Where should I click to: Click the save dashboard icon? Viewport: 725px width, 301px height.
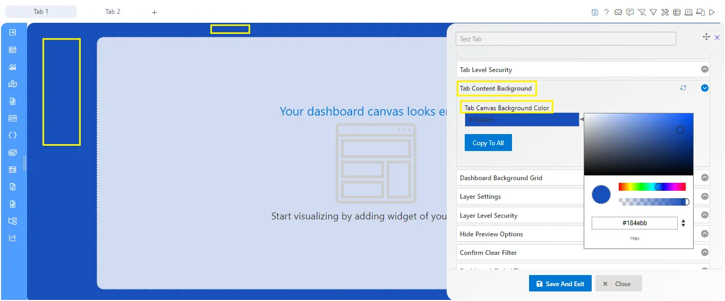point(595,12)
